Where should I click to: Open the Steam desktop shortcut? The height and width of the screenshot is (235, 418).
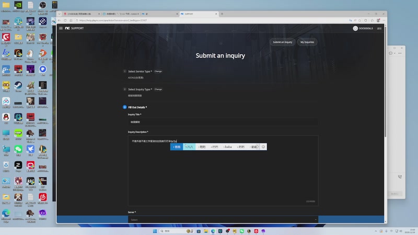[18, 87]
